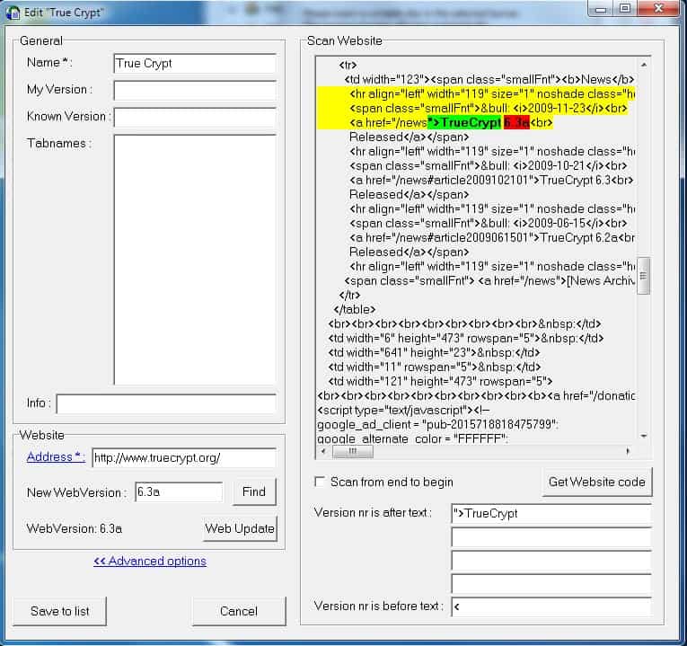This screenshot has width=687, height=646.
Task: Maximize the Edit True Crypt window
Action: (x=625, y=9)
